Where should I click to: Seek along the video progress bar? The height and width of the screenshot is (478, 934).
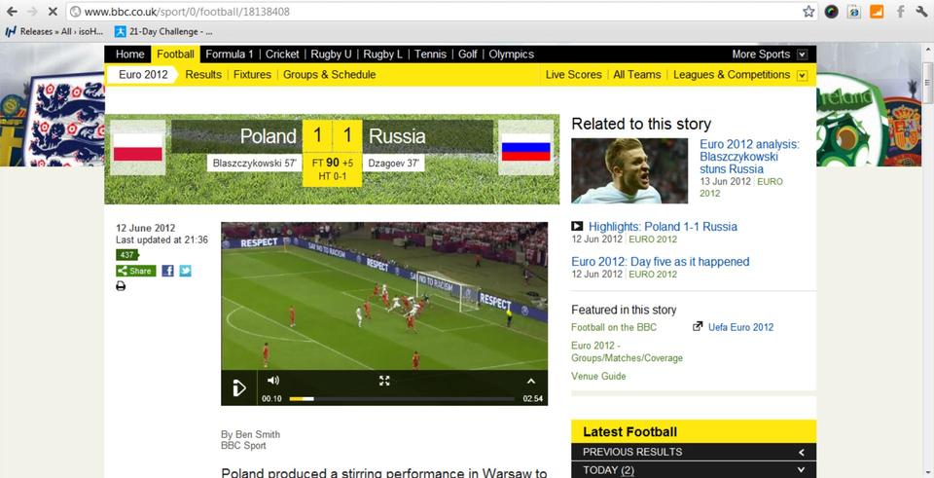pyautogui.click(x=402, y=399)
